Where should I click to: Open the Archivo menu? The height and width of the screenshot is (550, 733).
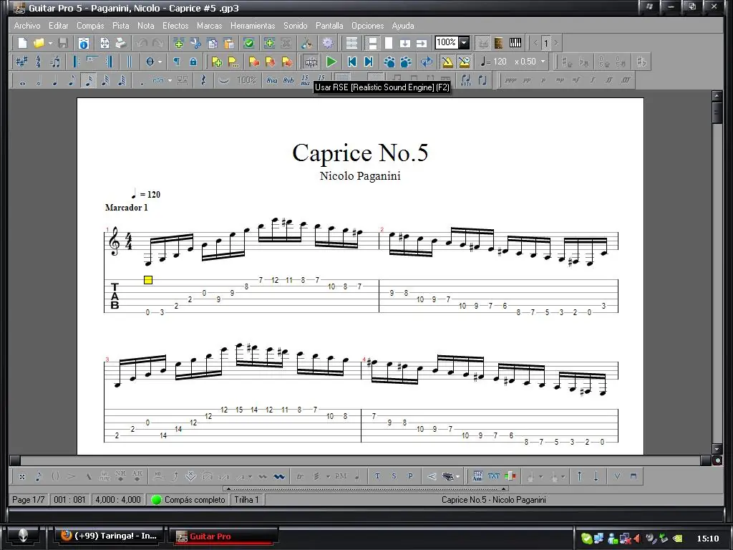[x=27, y=26]
